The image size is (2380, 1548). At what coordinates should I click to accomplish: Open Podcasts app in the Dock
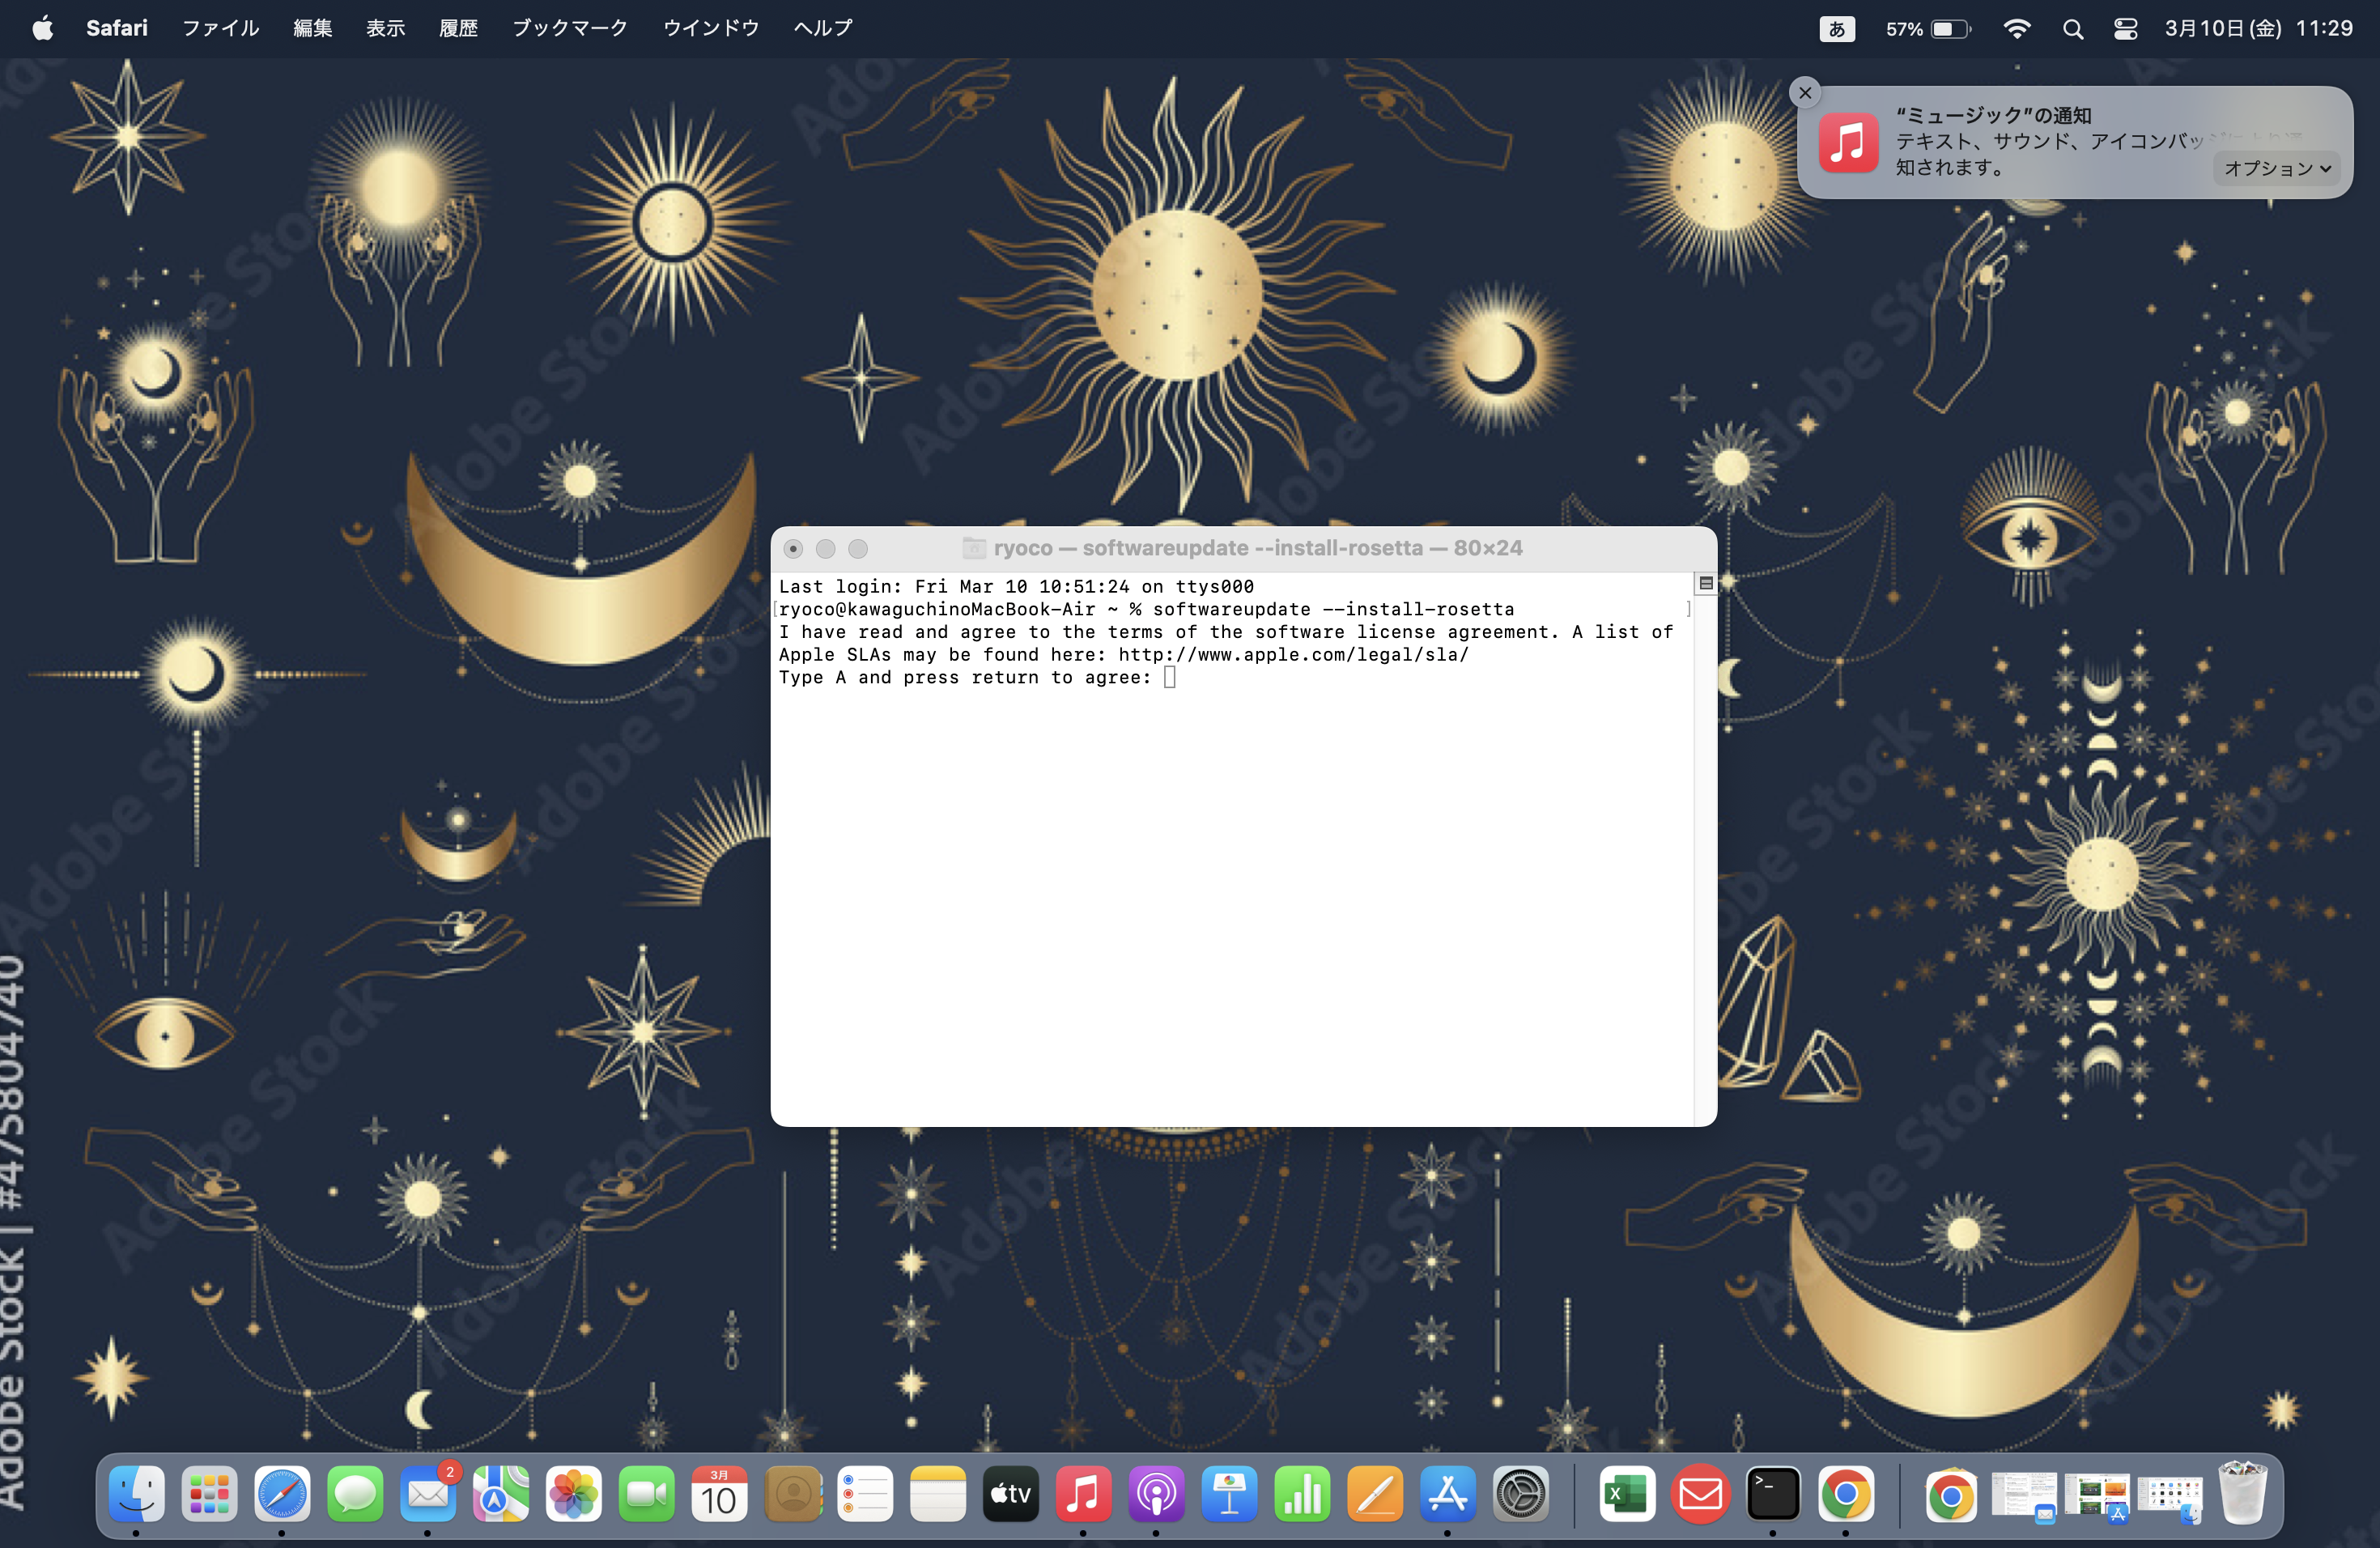click(1156, 1495)
